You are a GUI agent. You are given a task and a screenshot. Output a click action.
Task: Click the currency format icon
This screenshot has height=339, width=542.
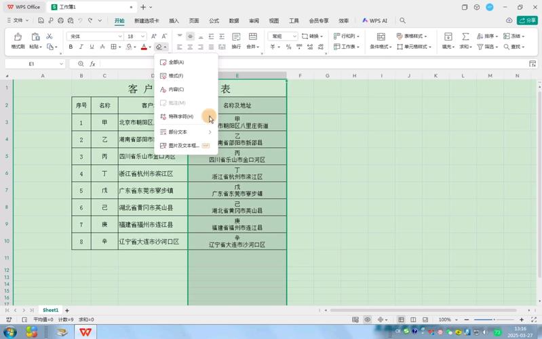coord(273,47)
